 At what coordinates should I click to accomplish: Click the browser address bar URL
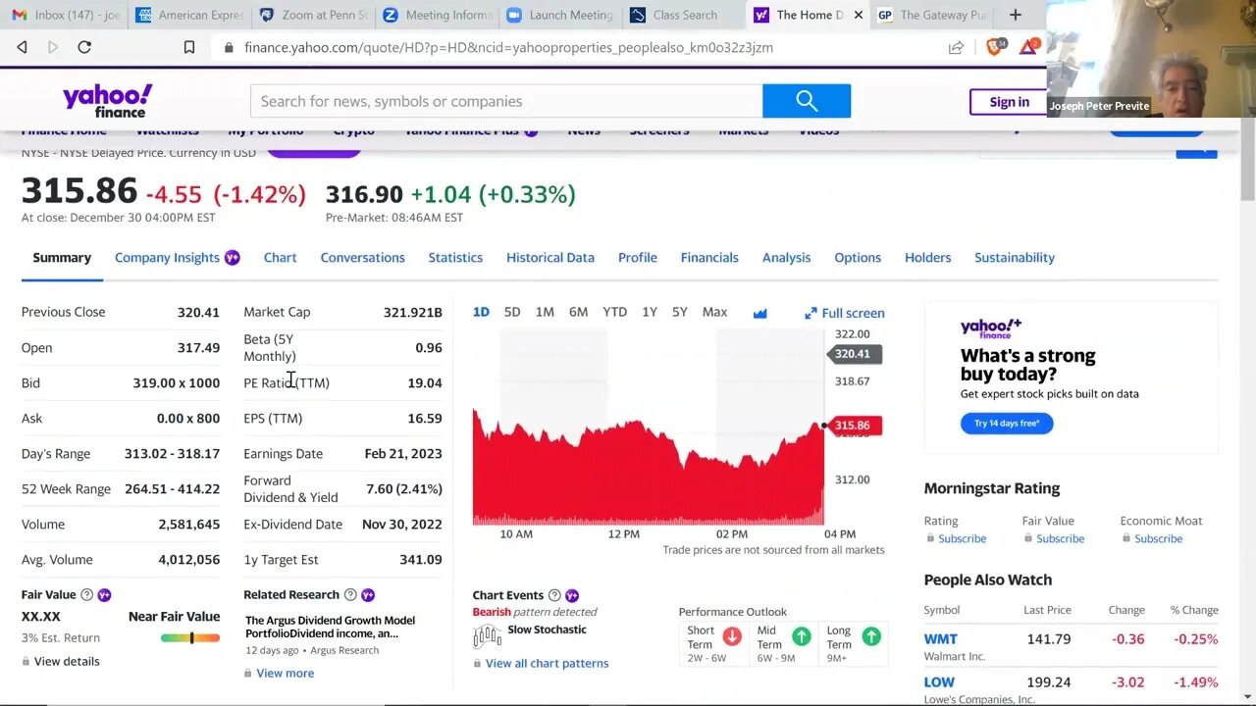(508, 47)
